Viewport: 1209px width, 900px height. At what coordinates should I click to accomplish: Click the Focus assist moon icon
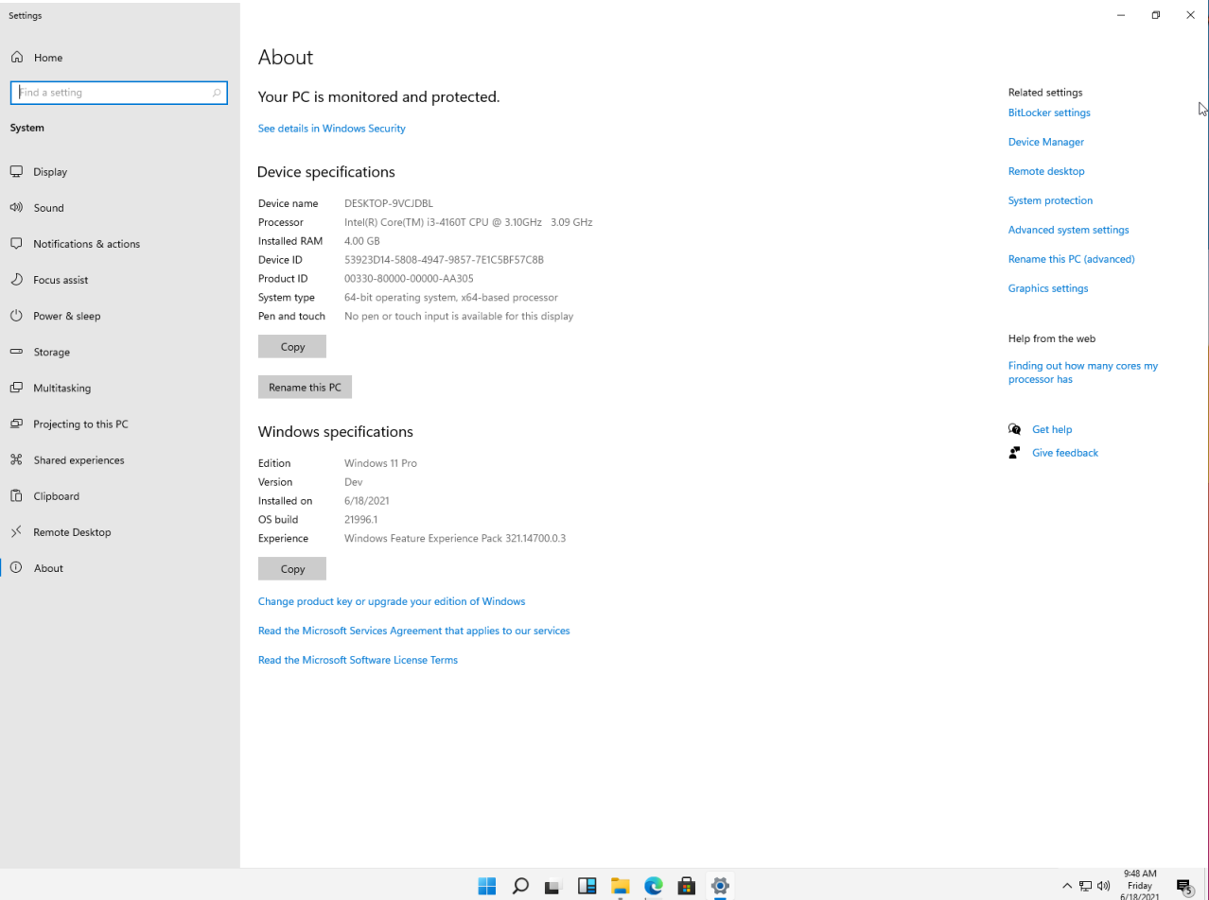point(16,280)
